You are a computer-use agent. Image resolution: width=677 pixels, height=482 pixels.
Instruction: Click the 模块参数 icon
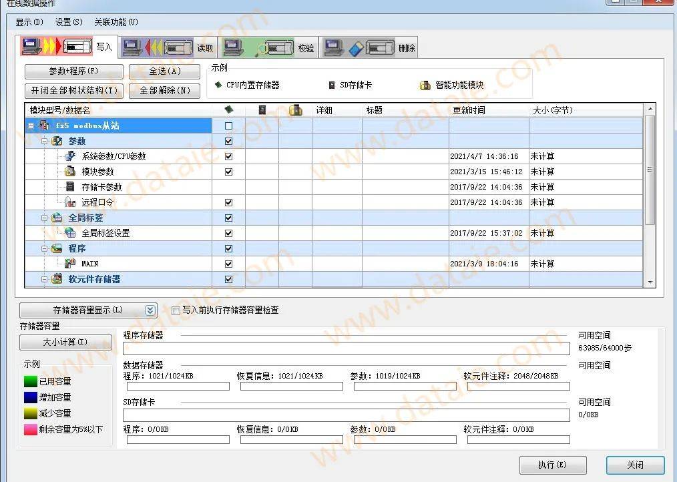[x=70, y=172]
